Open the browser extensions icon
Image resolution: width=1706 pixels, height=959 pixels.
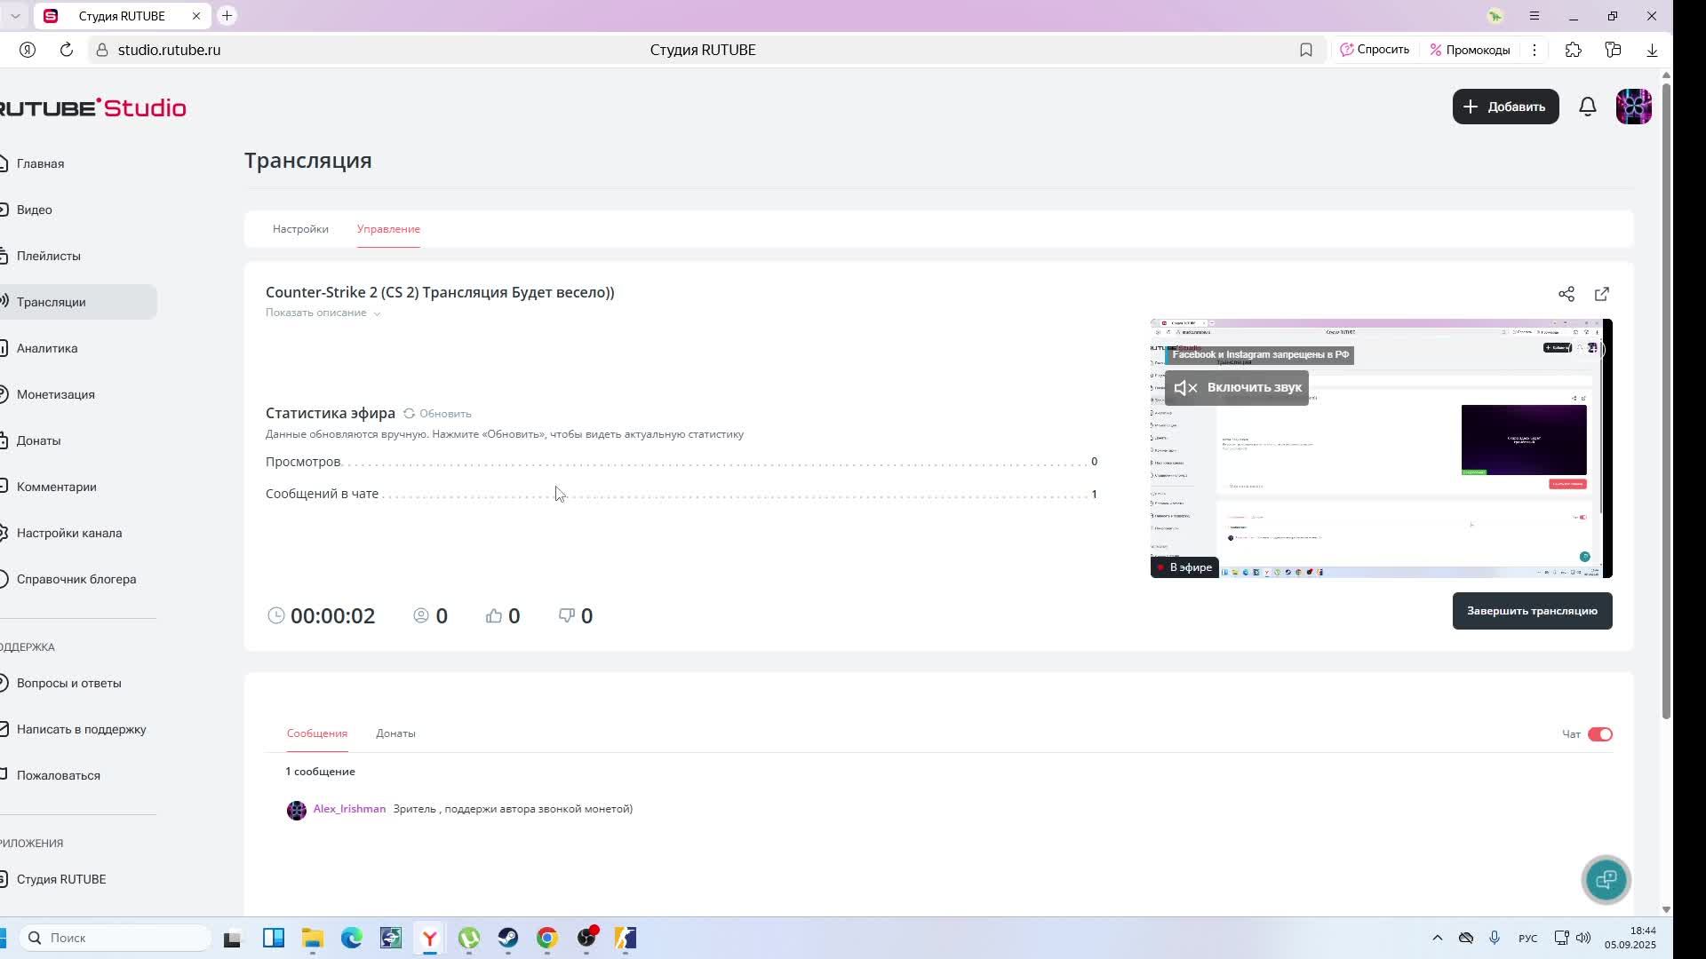click(1573, 50)
